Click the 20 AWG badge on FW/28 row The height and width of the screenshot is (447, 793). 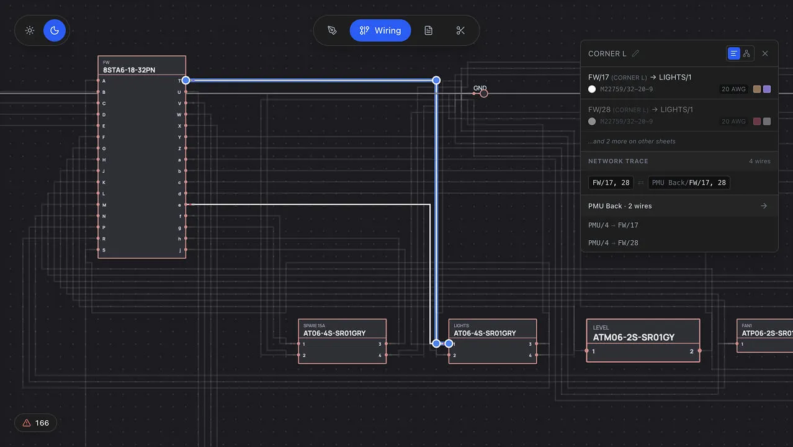coord(733,122)
